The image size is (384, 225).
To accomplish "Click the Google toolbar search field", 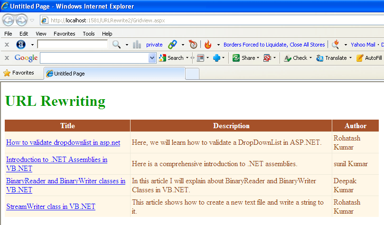I will point(94,58).
